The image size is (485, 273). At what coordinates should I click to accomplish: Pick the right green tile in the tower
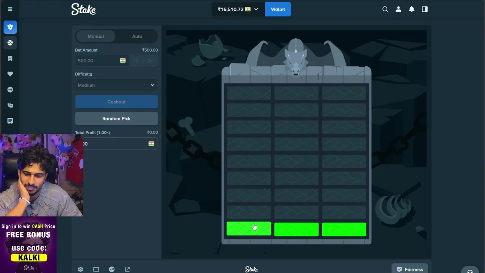pyautogui.click(x=344, y=229)
